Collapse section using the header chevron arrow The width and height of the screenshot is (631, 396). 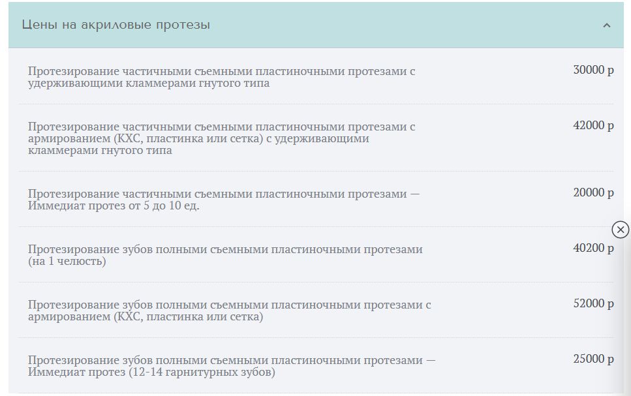coord(606,25)
